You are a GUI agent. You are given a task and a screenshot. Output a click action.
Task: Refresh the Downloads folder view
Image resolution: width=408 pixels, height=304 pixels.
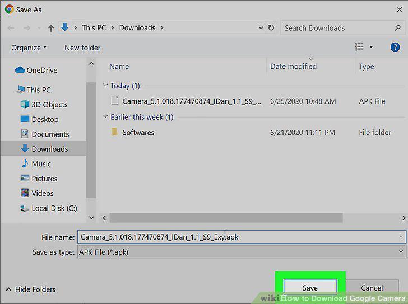tap(271, 27)
